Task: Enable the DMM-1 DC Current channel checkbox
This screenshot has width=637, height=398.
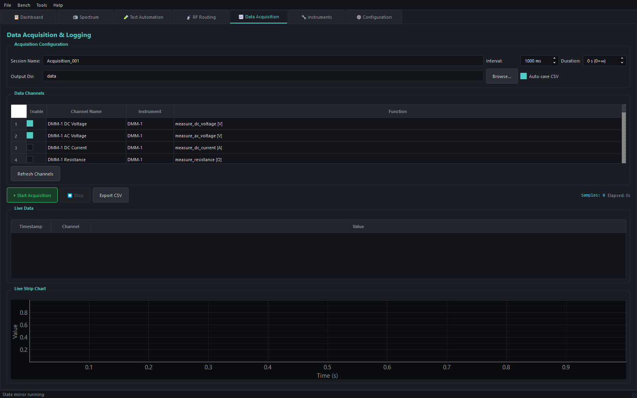Action: [x=30, y=147]
